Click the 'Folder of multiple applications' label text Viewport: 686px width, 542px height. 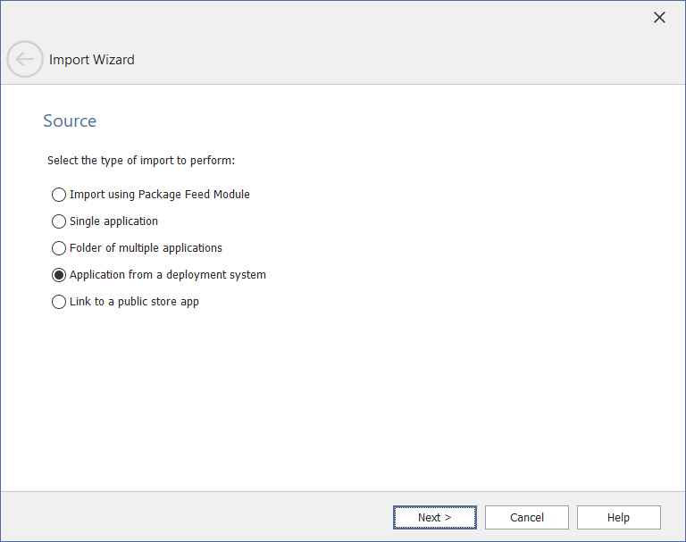[x=146, y=248]
